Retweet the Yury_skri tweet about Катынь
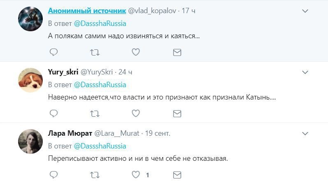Viewport: 328px width, 183px height. (95, 113)
